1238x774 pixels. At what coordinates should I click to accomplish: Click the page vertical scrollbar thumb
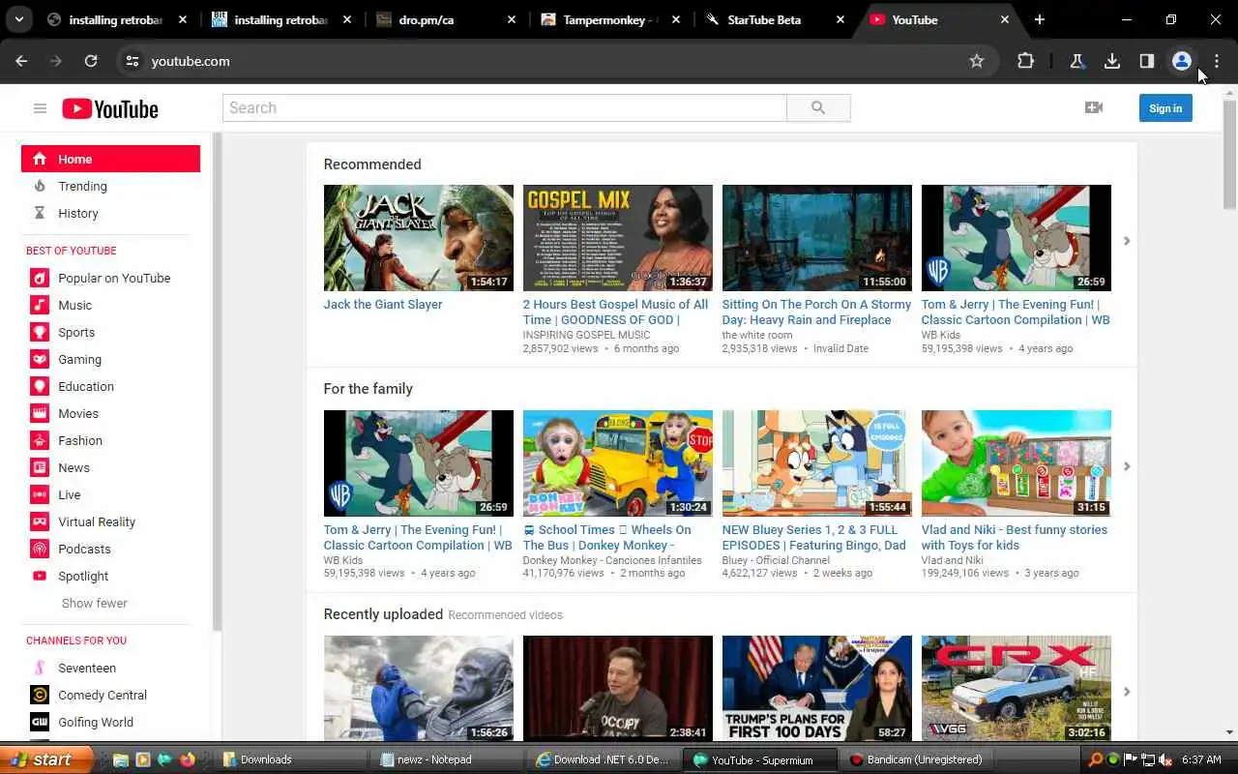1230,155
